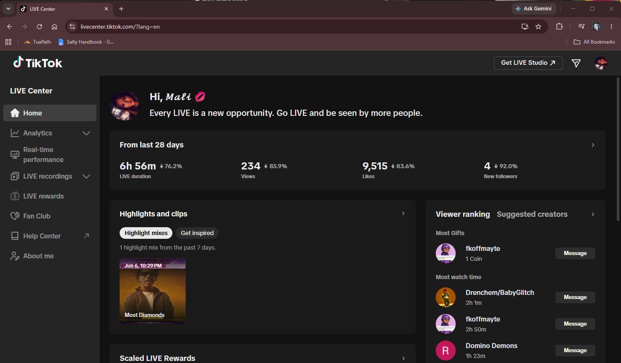The height and width of the screenshot is (363, 621).
Task: Open the TuaPath bookmark
Action: 37,42
